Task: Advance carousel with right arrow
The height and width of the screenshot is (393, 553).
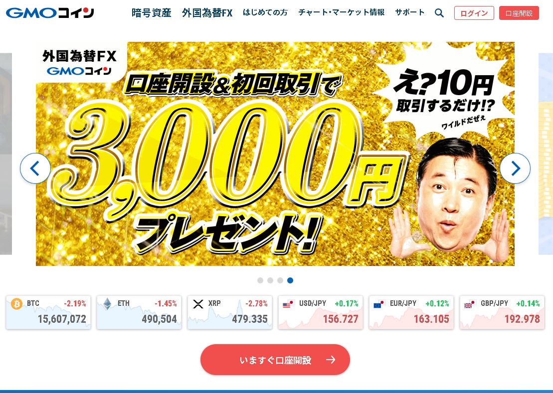Action: coord(515,168)
